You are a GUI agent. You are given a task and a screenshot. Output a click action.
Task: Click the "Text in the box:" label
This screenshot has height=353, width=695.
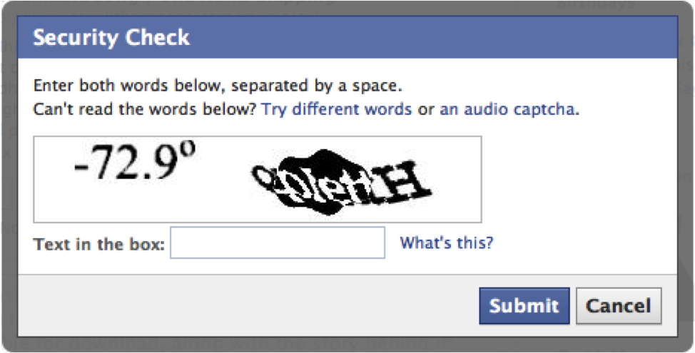pyautogui.click(x=99, y=245)
